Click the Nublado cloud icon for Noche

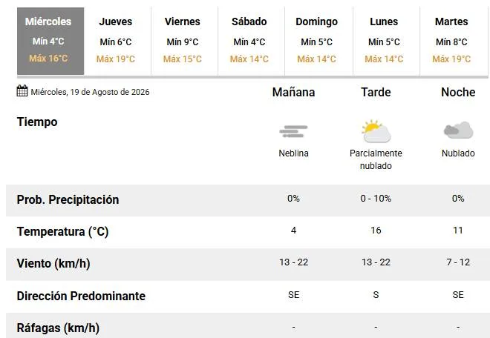point(458,130)
